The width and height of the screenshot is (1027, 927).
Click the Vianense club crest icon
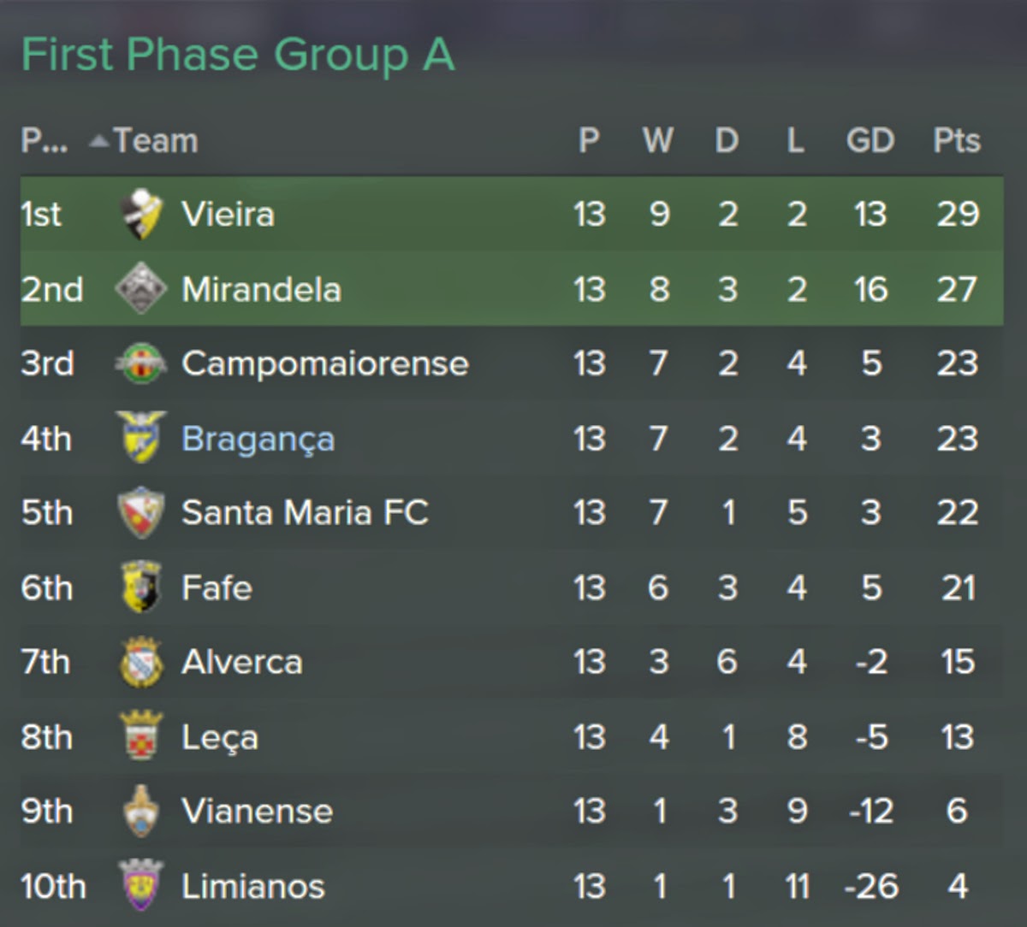pos(141,811)
